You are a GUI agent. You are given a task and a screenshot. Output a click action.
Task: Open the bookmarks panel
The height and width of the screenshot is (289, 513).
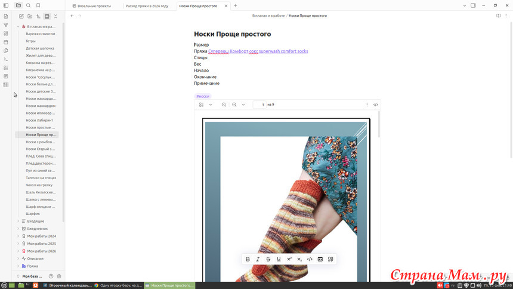38,5
